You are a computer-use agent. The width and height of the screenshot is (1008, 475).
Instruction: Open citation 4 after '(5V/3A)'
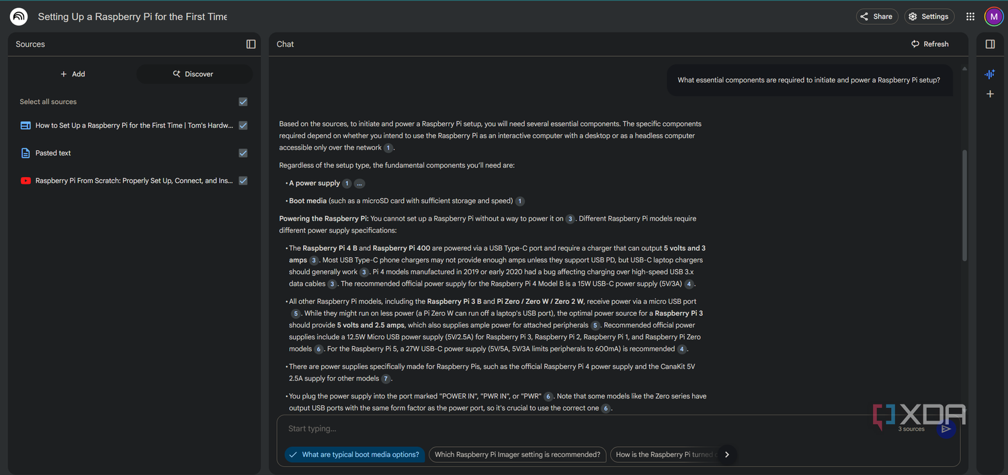689,284
